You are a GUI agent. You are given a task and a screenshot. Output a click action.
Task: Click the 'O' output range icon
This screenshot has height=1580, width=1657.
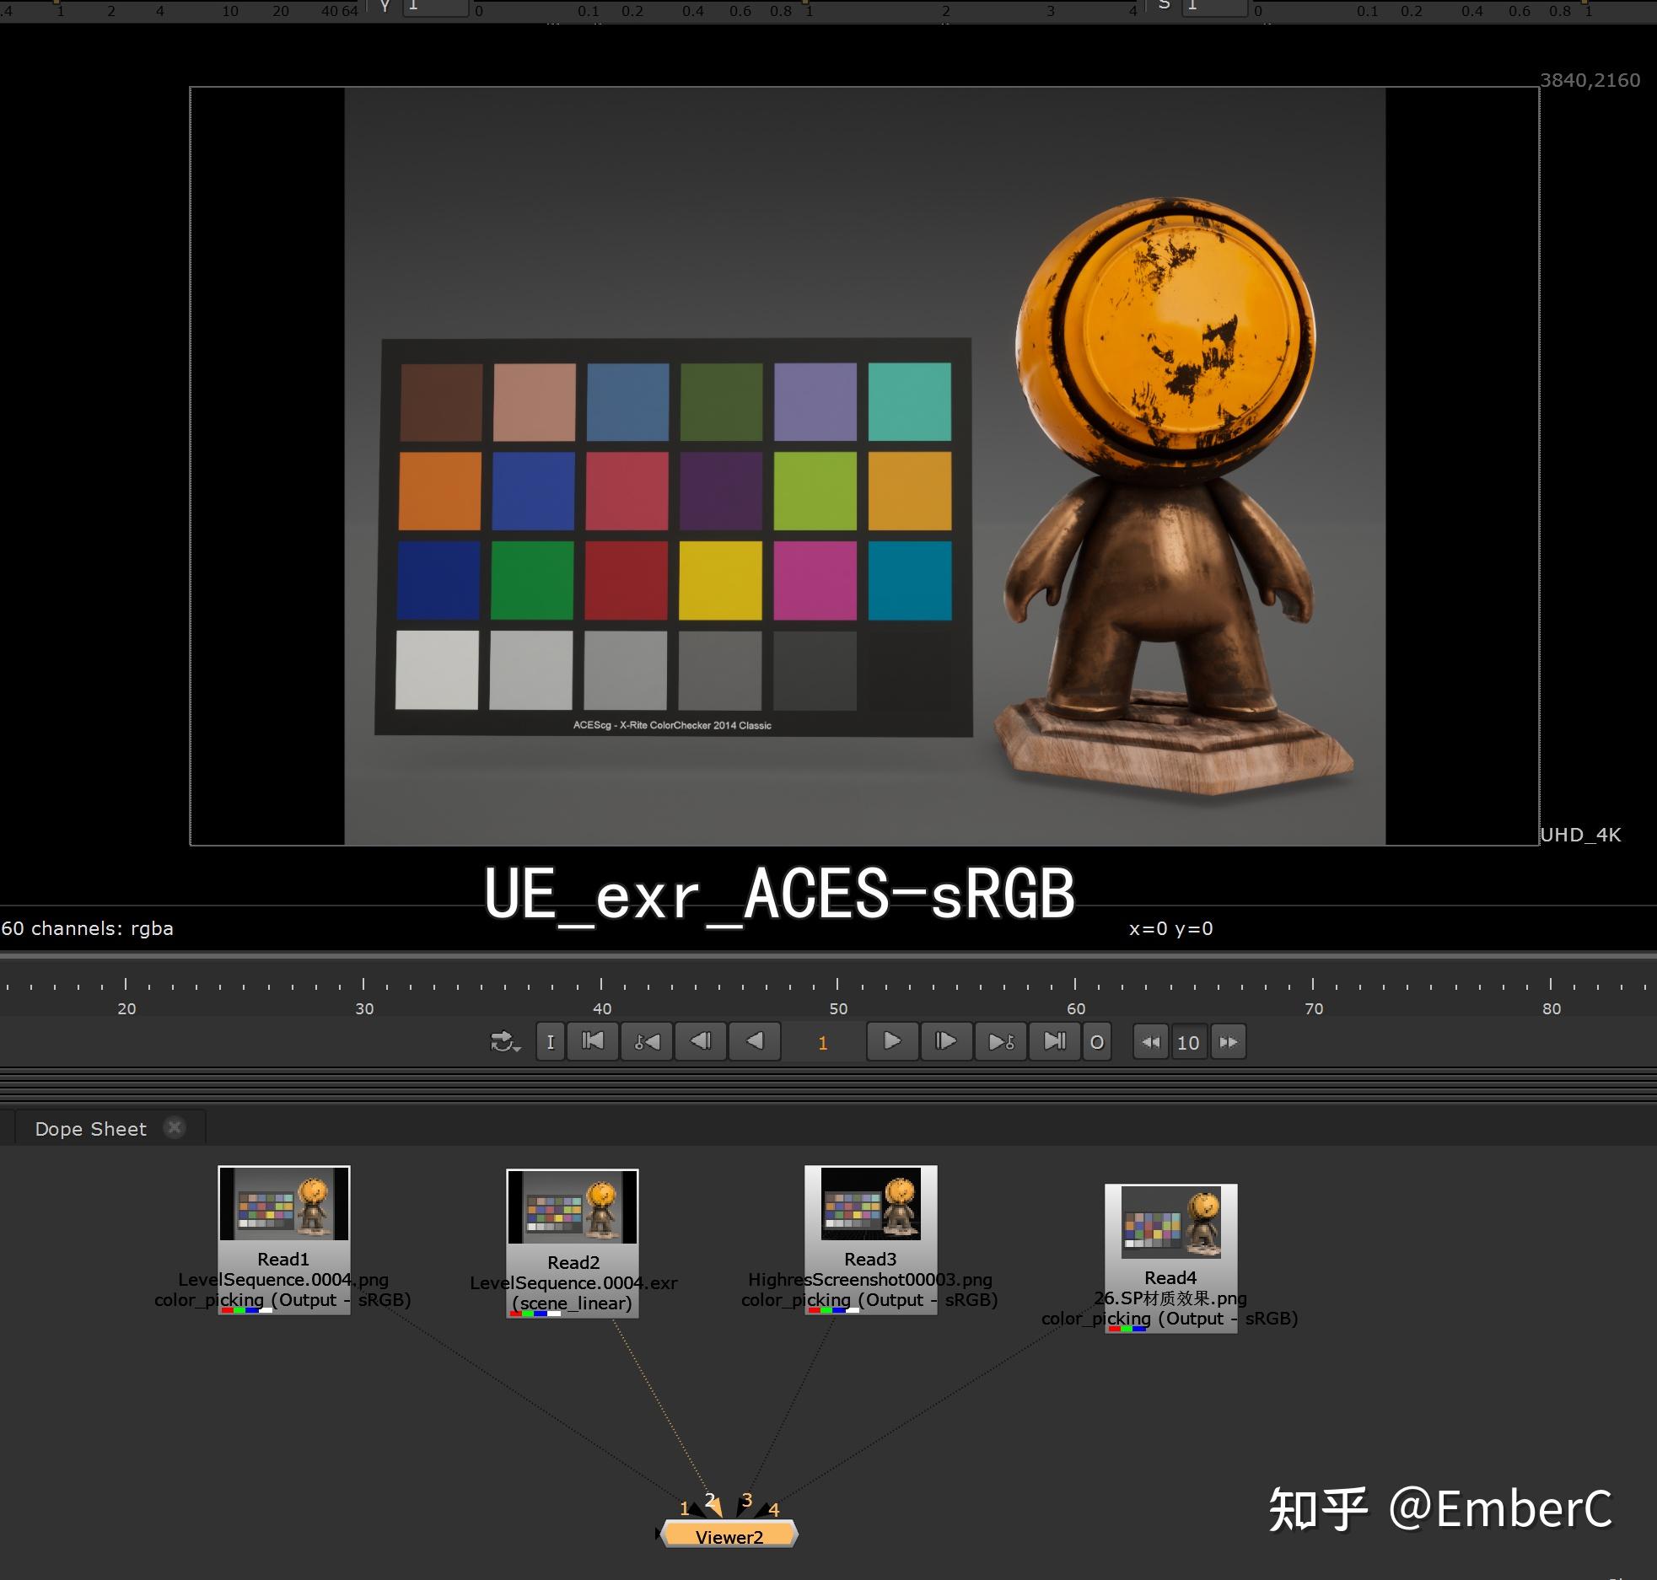[x=1098, y=1043]
